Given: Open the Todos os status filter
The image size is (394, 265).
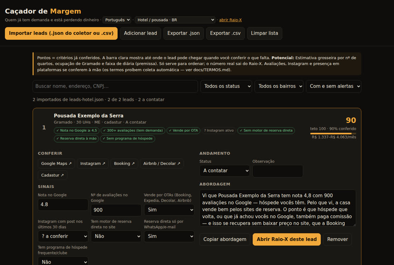Looking at the screenshot, I should click(226, 86).
